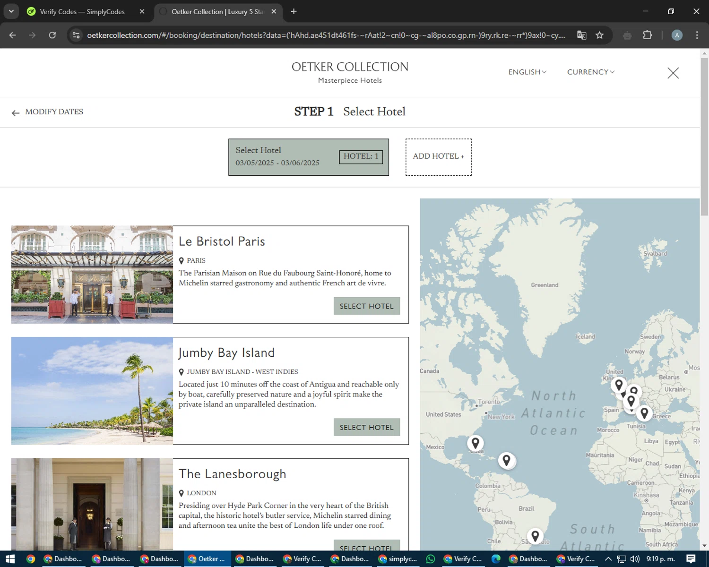
Task: Select Hotel for Le Bristol Paris
Action: pos(366,306)
